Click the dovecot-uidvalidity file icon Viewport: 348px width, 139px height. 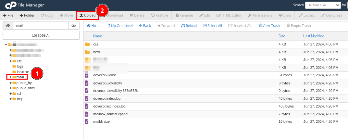pos(87,83)
